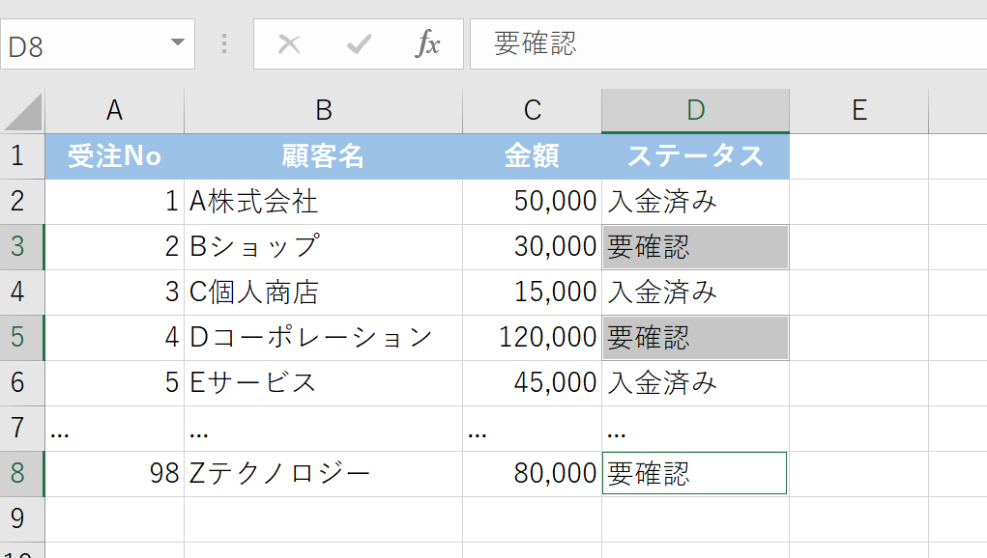Click the formula bar text 要確認
987x558 pixels.
[x=536, y=43]
